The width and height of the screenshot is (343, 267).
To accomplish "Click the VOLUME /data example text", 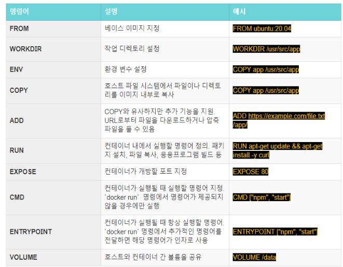I will click(x=254, y=257).
